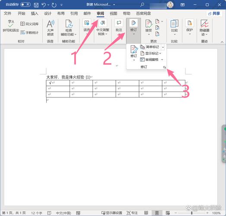
Task: Click the zoom out minus button
Action: click(x=175, y=213)
